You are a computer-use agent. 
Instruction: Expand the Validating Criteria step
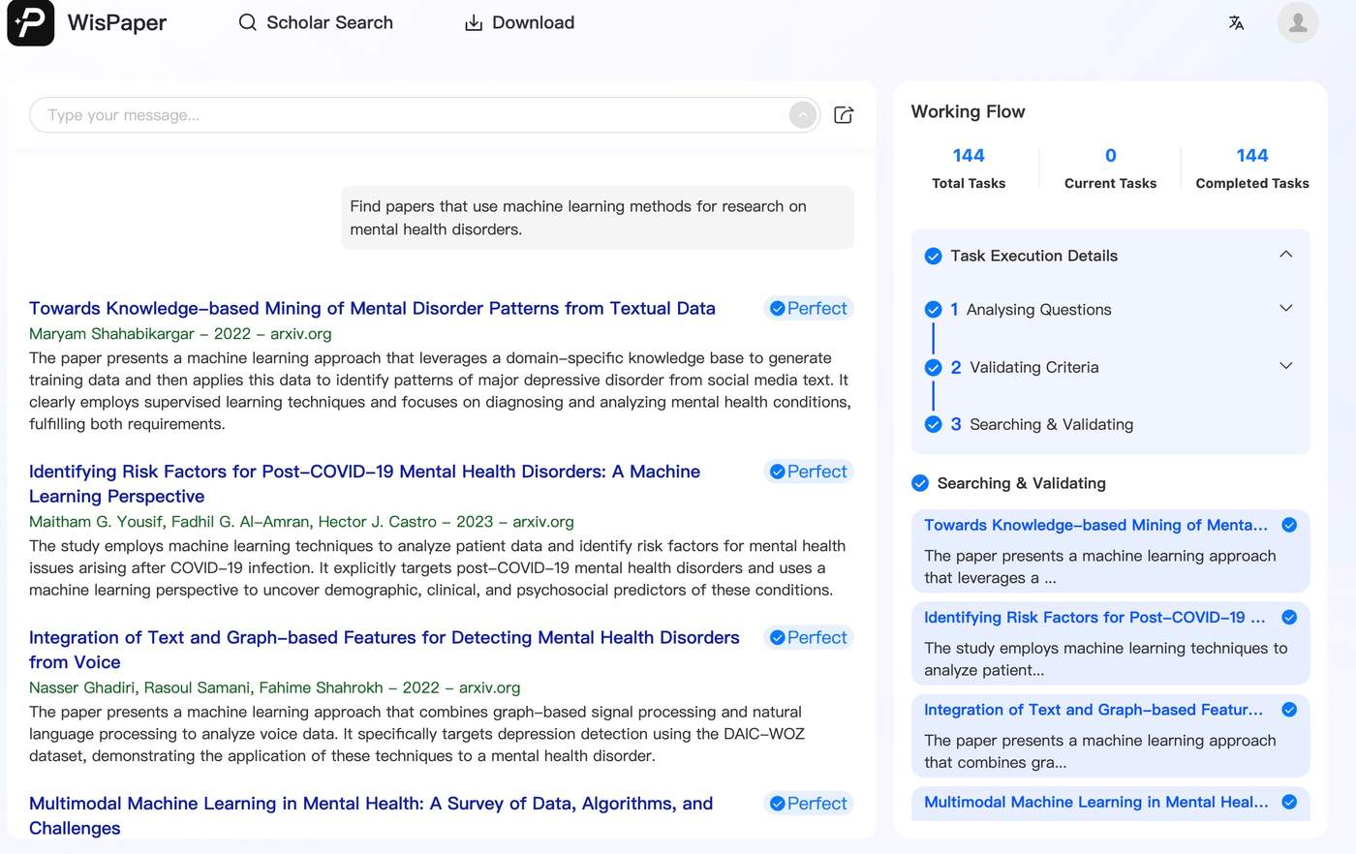point(1286,366)
